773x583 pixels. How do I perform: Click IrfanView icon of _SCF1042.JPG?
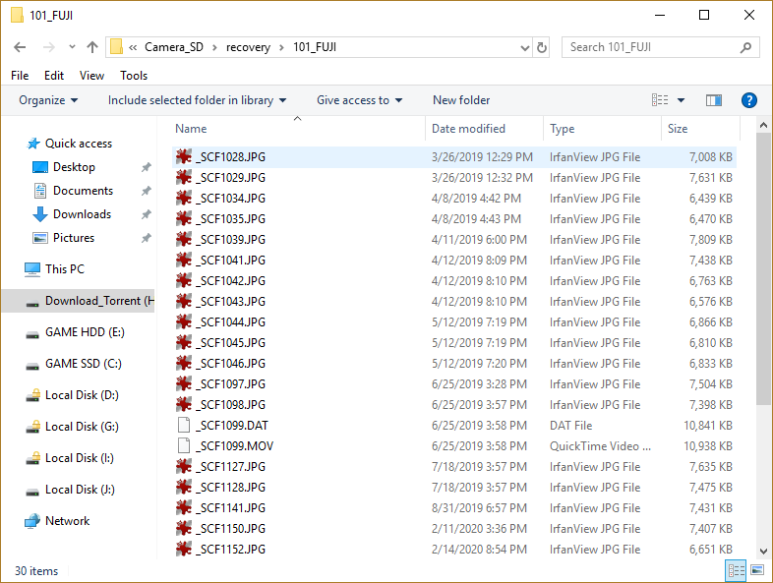184,281
